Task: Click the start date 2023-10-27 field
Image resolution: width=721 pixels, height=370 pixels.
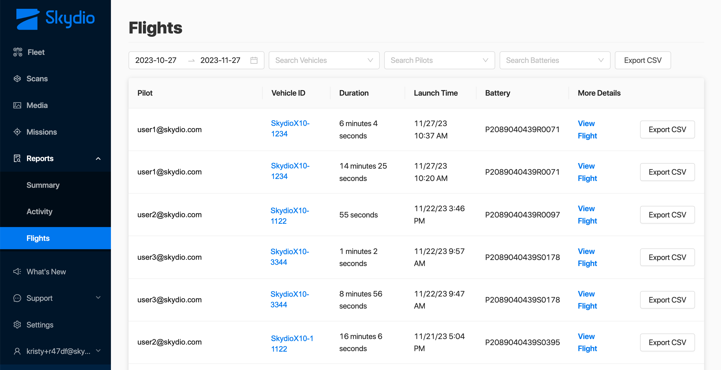Action: (x=156, y=60)
